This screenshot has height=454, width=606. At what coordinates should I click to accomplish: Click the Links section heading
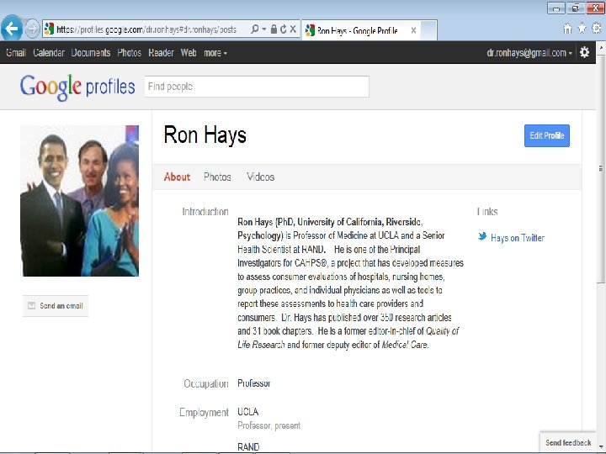click(x=487, y=212)
